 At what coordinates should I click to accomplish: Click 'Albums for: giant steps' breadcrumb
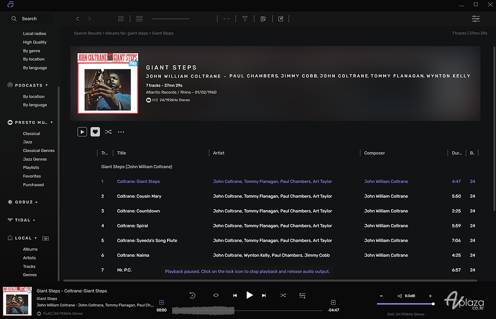tap(127, 33)
